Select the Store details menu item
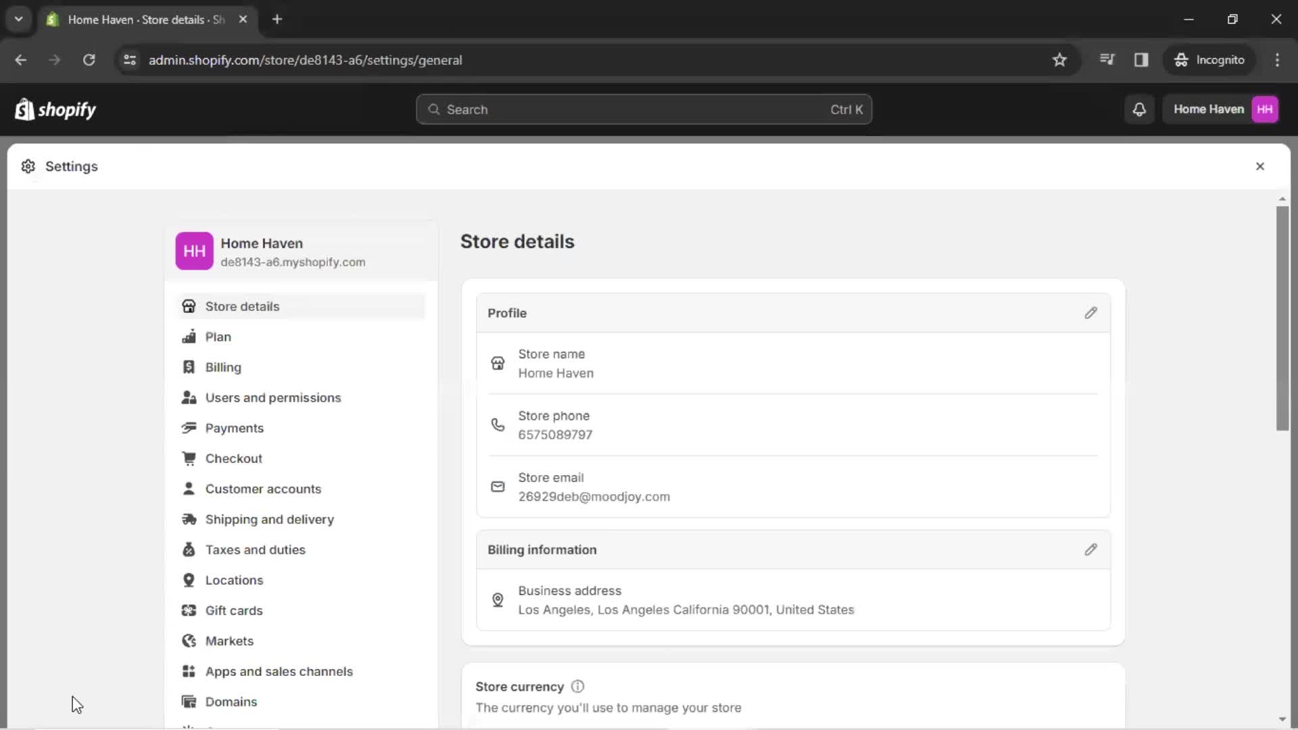This screenshot has height=730, width=1298. pos(241,306)
